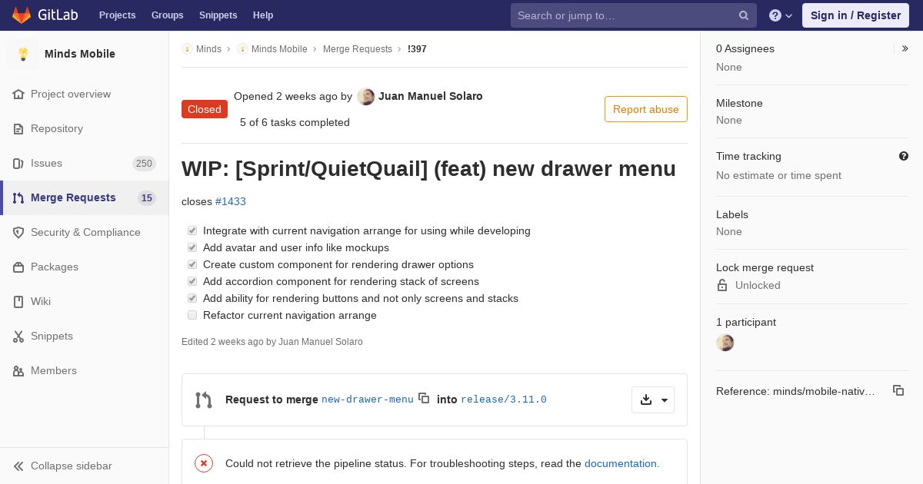Click the !397 breadcrumb
923x484 pixels.
coord(417,49)
